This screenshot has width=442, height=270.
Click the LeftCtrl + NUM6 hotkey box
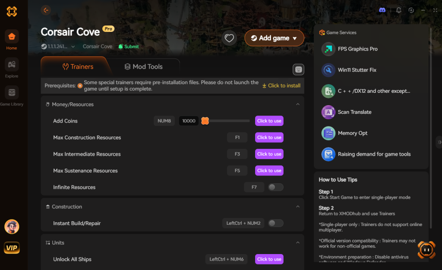pos(226,259)
